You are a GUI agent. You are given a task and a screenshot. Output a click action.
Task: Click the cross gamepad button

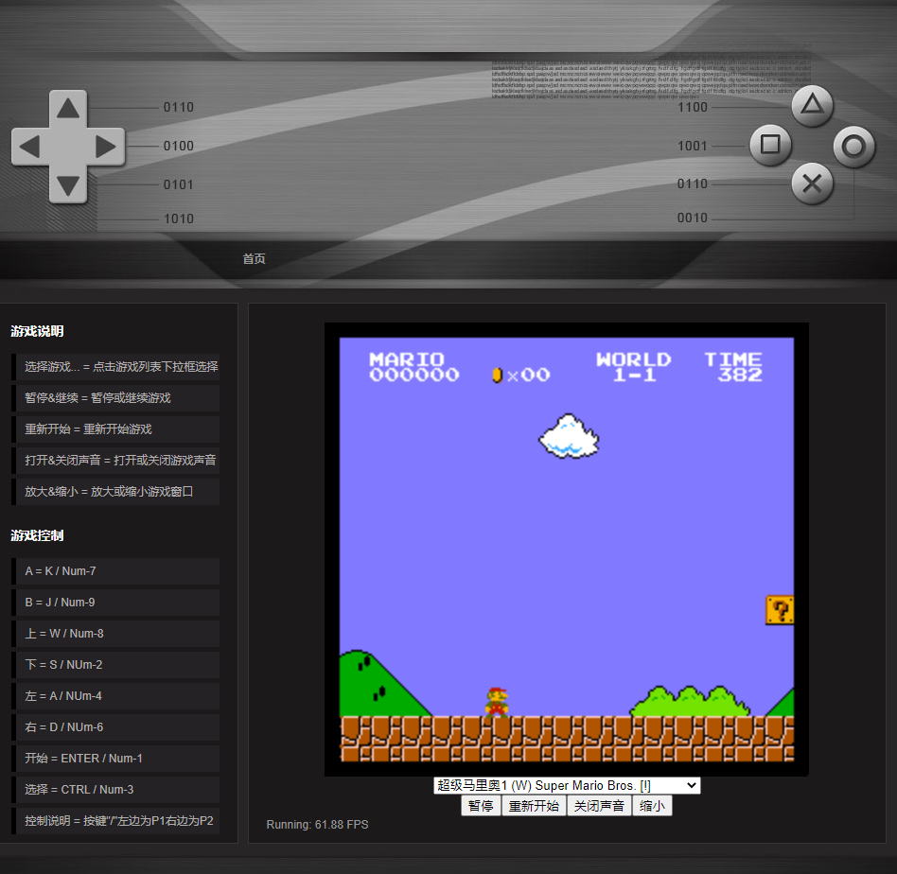[x=812, y=184]
